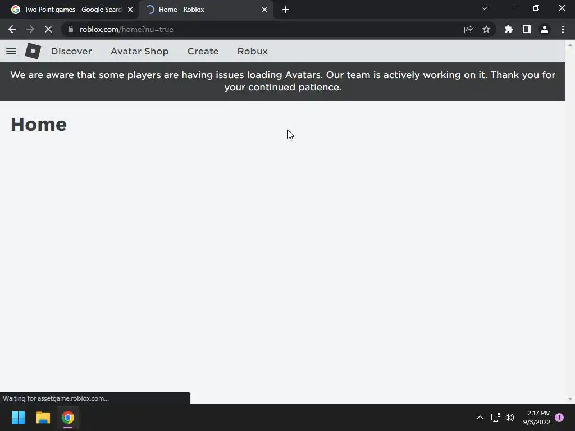Close the Two Point games tab
575x431 pixels.
(x=130, y=10)
